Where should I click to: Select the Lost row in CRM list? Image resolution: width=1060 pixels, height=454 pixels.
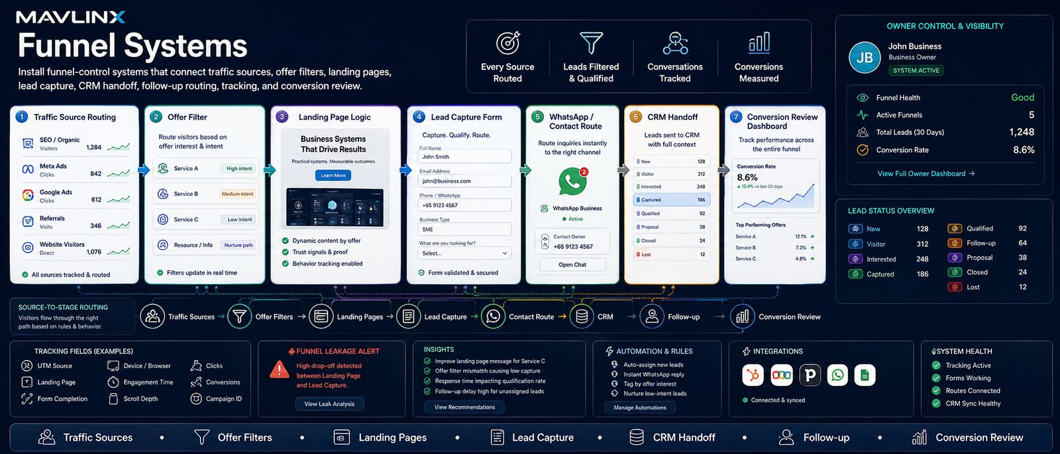(x=672, y=254)
